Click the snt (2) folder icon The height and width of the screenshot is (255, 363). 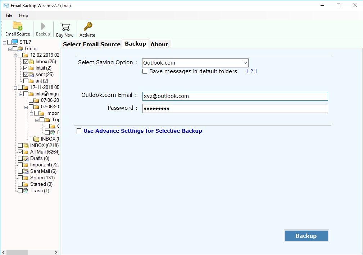(x=31, y=81)
